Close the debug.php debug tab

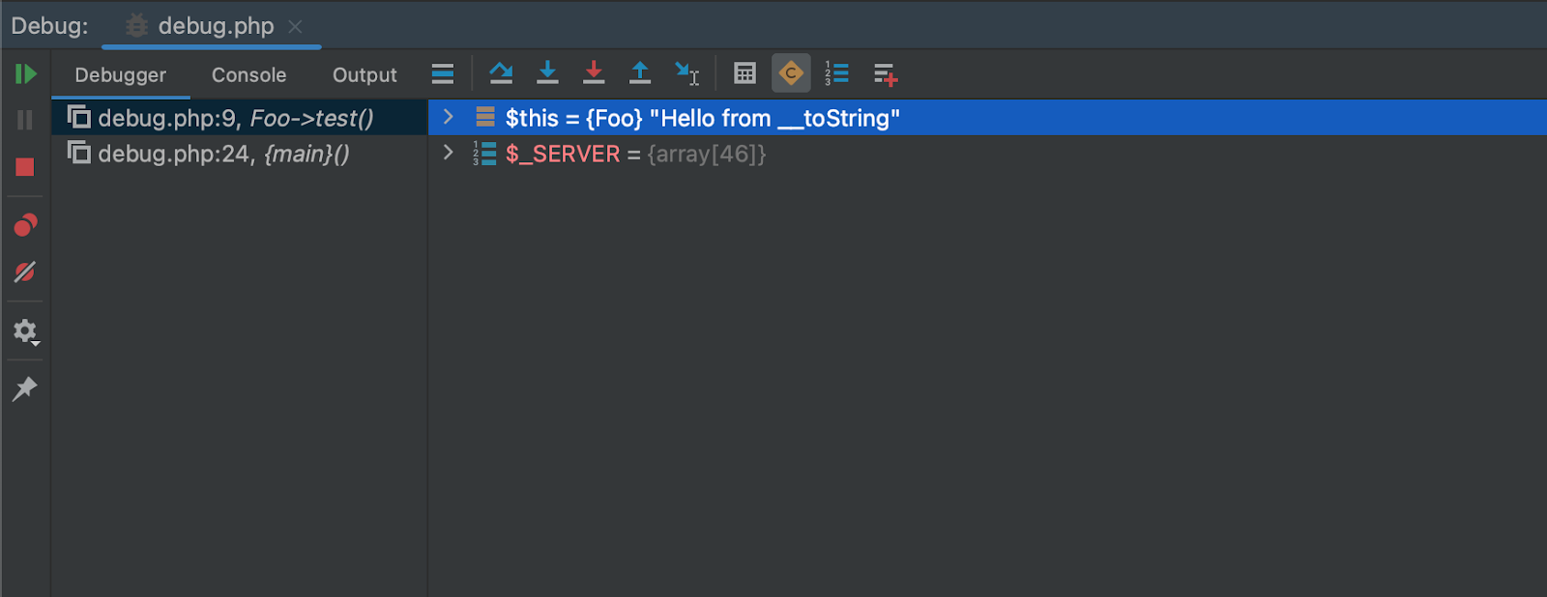(296, 26)
